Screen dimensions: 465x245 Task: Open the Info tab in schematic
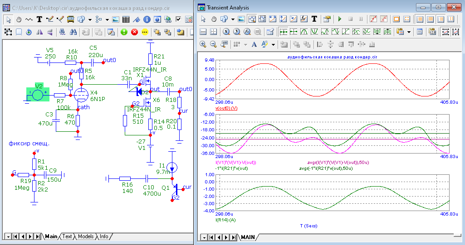[x=104, y=236]
